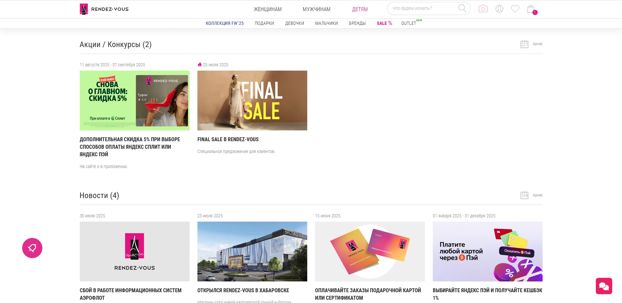Open the favorites heart icon

515,9
